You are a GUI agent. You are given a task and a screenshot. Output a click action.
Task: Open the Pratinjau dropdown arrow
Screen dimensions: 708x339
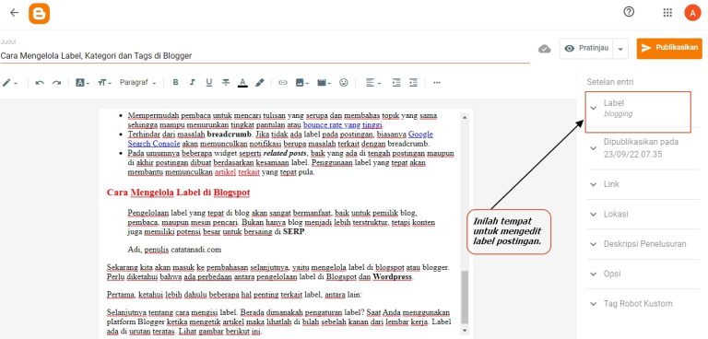[620, 49]
